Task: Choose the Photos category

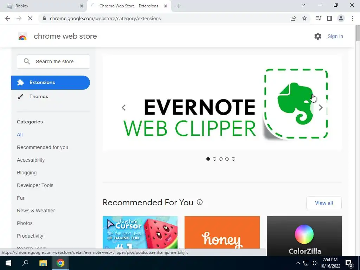Action: tap(25, 223)
